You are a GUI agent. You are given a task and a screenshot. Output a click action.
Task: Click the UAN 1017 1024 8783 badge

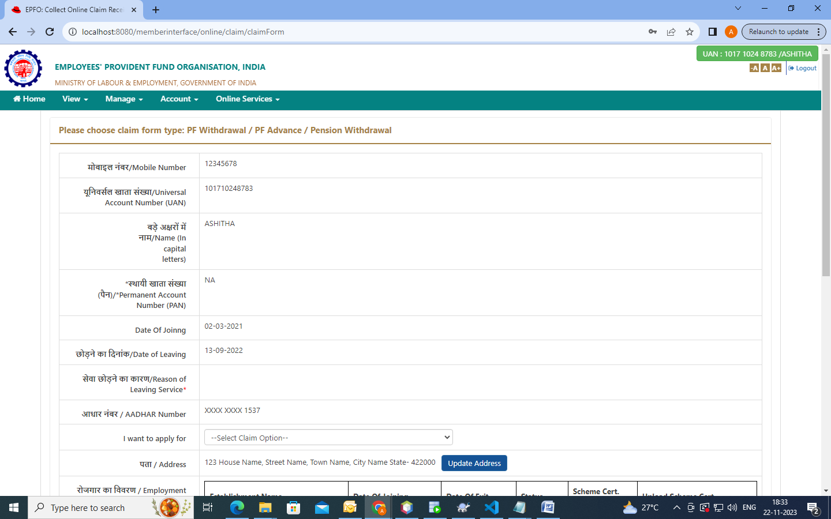[757, 54]
